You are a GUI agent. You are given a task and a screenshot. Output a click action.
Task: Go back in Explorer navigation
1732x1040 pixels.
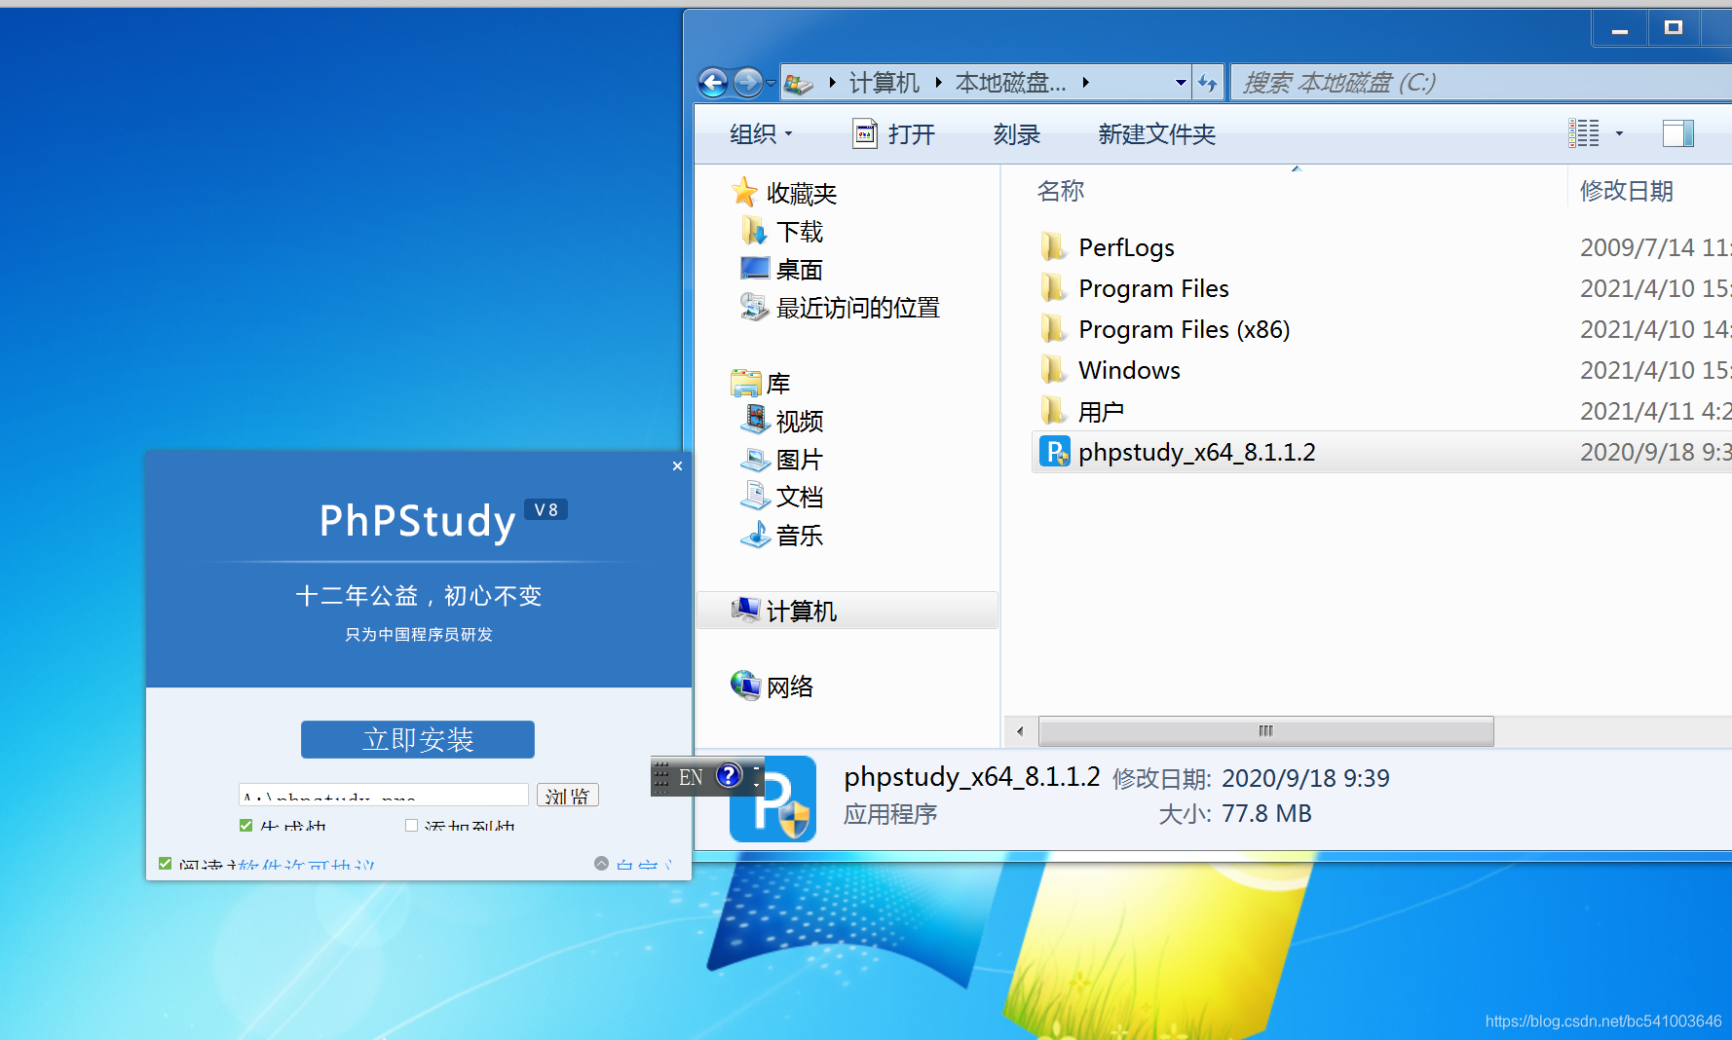(713, 83)
